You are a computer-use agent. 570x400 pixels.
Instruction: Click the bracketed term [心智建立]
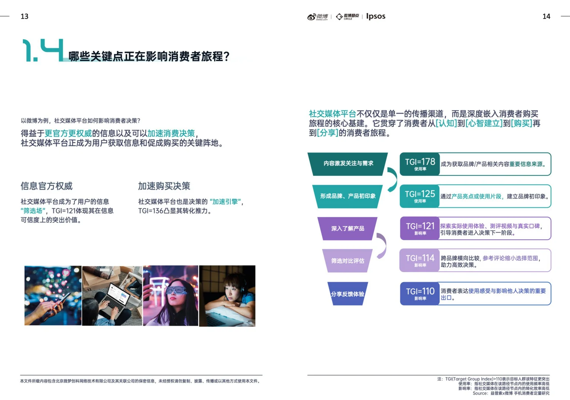click(484, 123)
